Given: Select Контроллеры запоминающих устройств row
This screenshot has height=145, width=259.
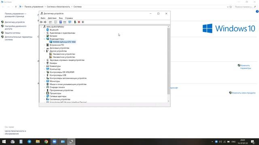Looking at the screenshot, I should [x=68, y=78].
